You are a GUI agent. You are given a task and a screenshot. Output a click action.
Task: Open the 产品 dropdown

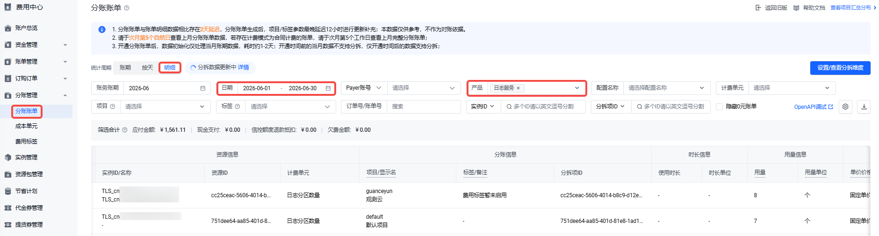click(537, 88)
